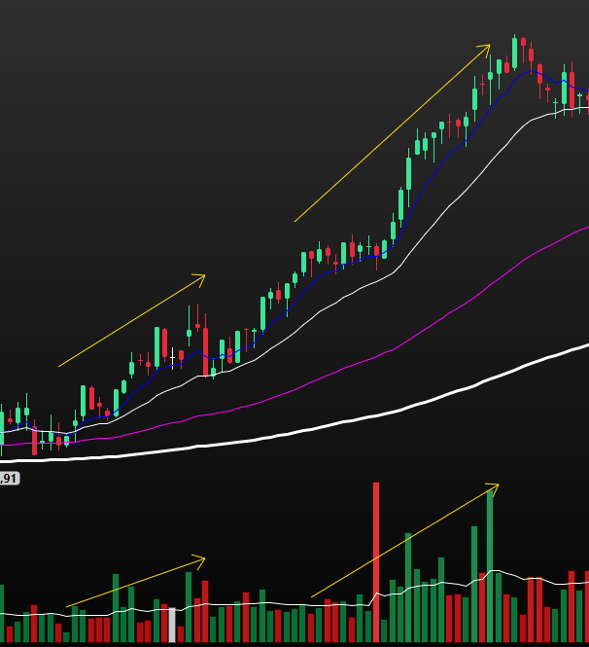
Task: Click the tallest green volume bar
Action: point(490,569)
